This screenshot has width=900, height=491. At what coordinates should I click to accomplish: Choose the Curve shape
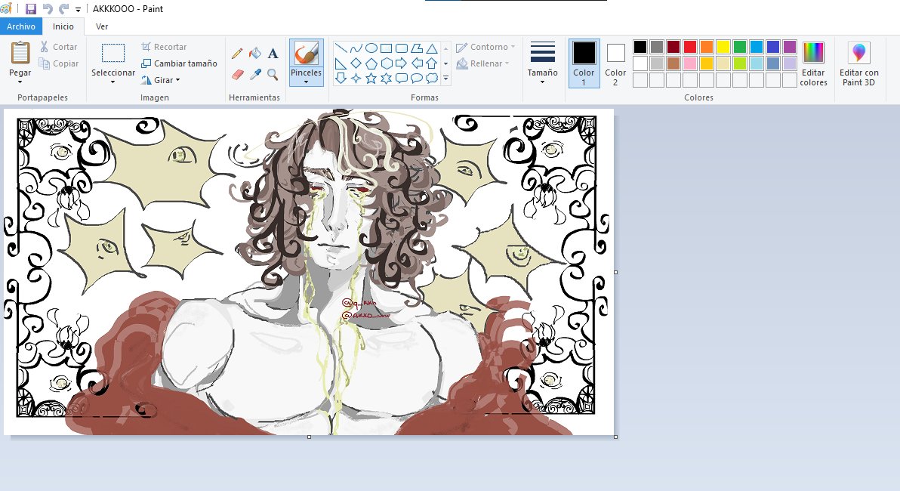(356, 48)
